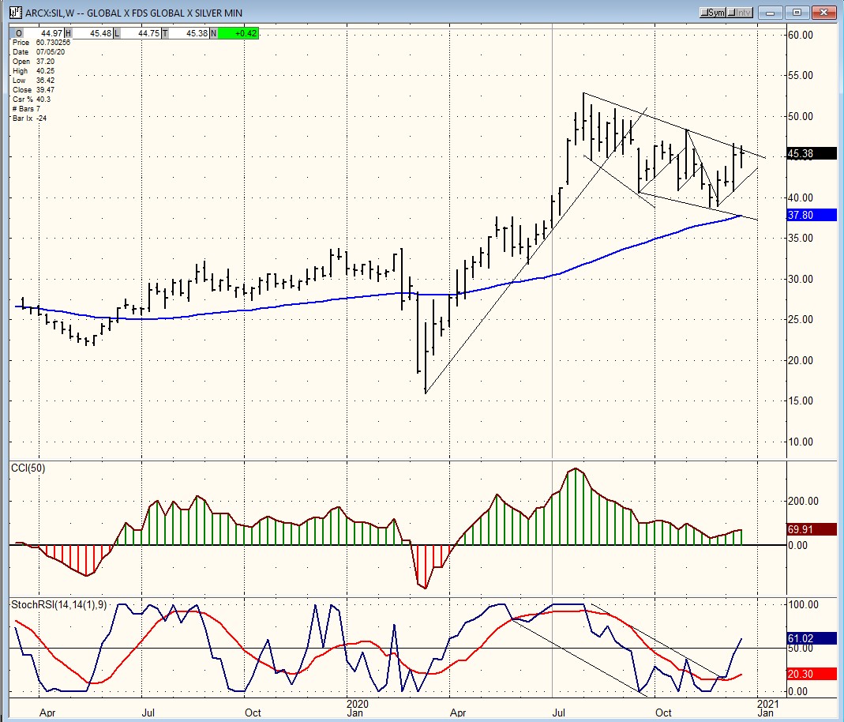Select the 69.91 CCI value marker

pos(811,529)
